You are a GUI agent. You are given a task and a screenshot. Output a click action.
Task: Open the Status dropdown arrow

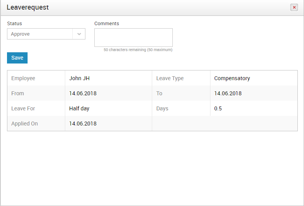pyautogui.click(x=79, y=34)
